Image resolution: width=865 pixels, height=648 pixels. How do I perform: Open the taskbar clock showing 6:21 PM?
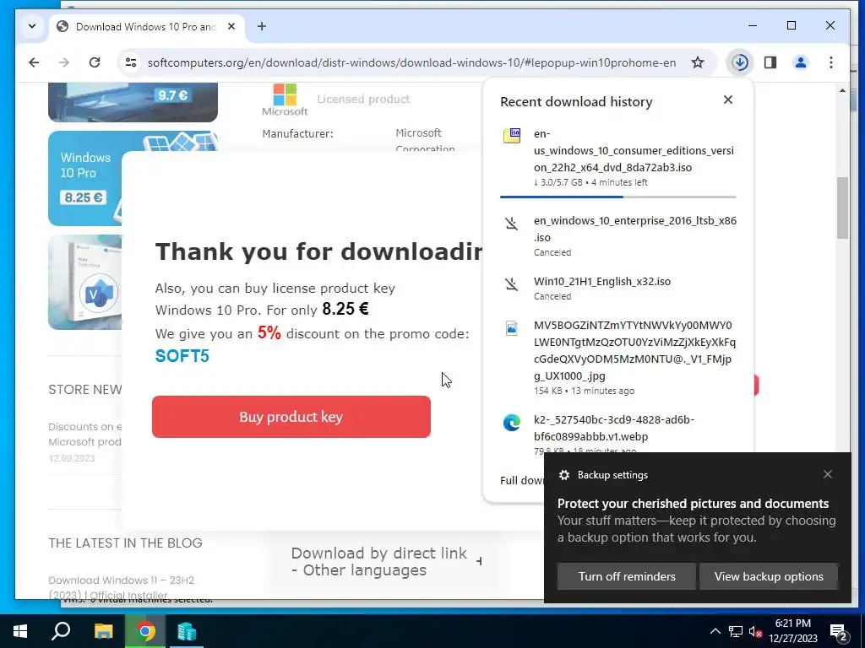coord(792,631)
